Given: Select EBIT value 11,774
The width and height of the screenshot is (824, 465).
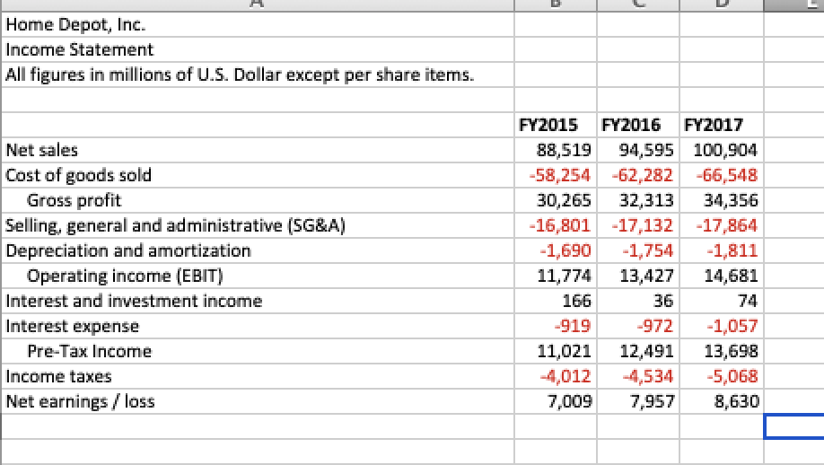Looking at the screenshot, I should [556, 276].
